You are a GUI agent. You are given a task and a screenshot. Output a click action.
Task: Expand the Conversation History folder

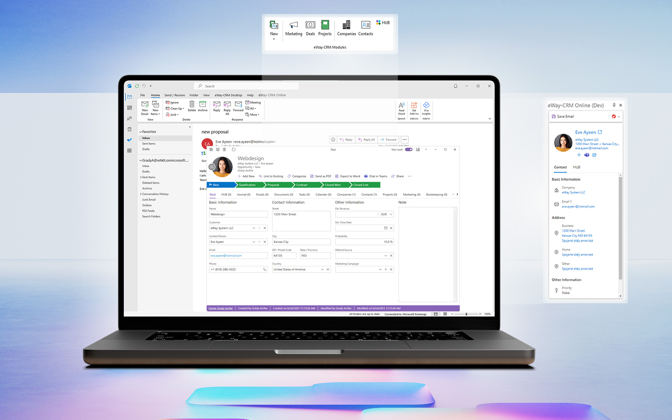point(141,194)
